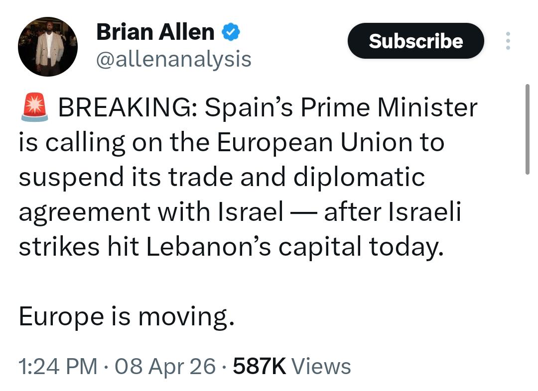Open the Brian Allen display name link
The width and height of the screenshot is (538, 391).
pos(155,33)
